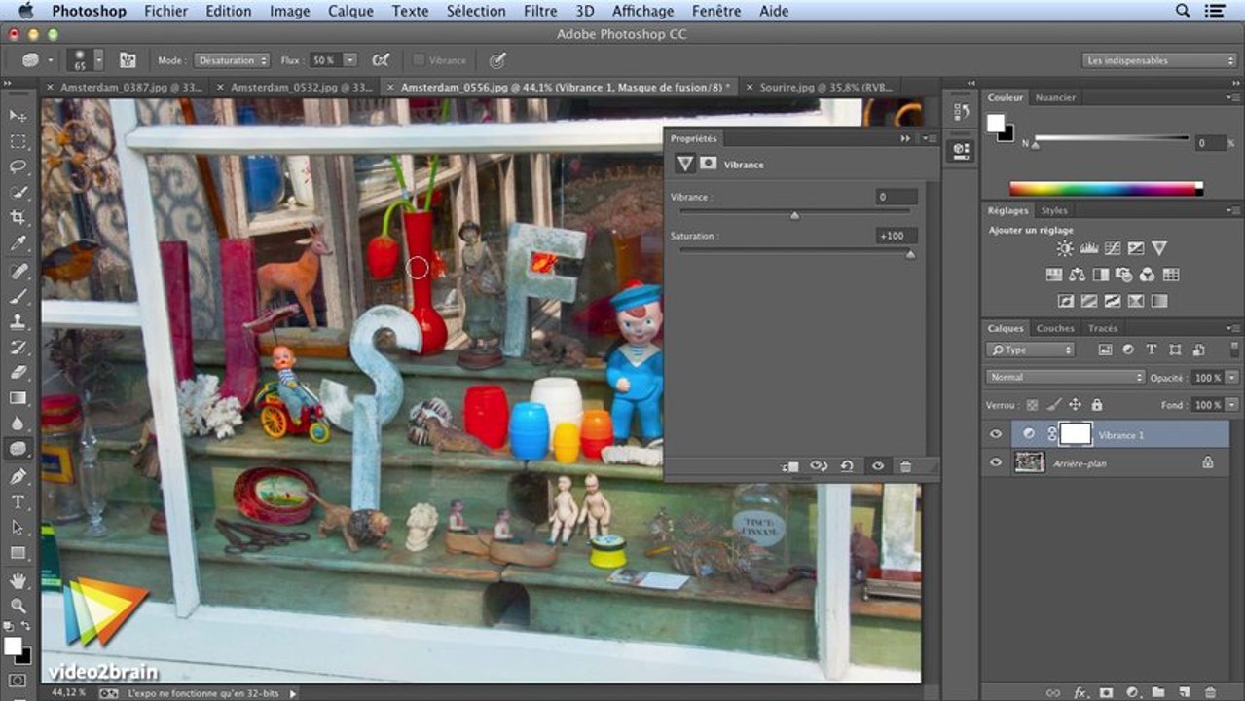Select the Blur tool
The image size is (1245, 701).
pyautogui.click(x=18, y=424)
